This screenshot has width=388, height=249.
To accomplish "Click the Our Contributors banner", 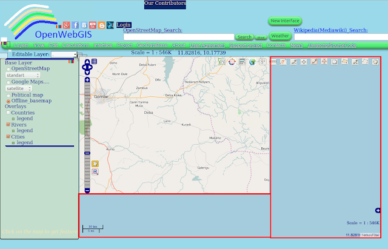I will coord(165,4).
